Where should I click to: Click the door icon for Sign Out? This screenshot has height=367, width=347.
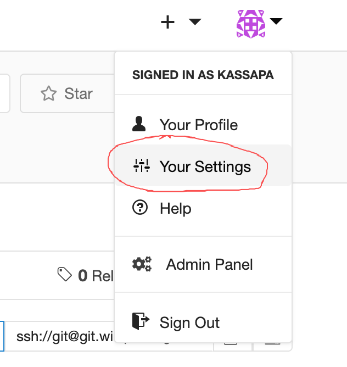[x=140, y=321]
